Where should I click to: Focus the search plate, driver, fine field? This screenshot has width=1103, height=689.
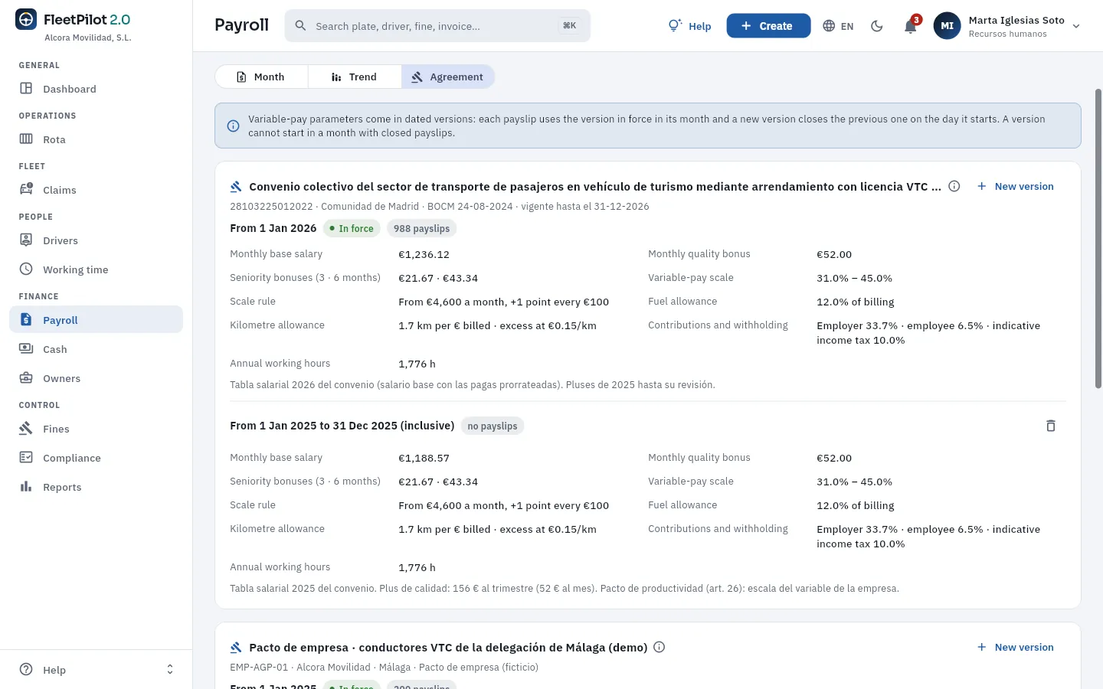tap(437, 26)
